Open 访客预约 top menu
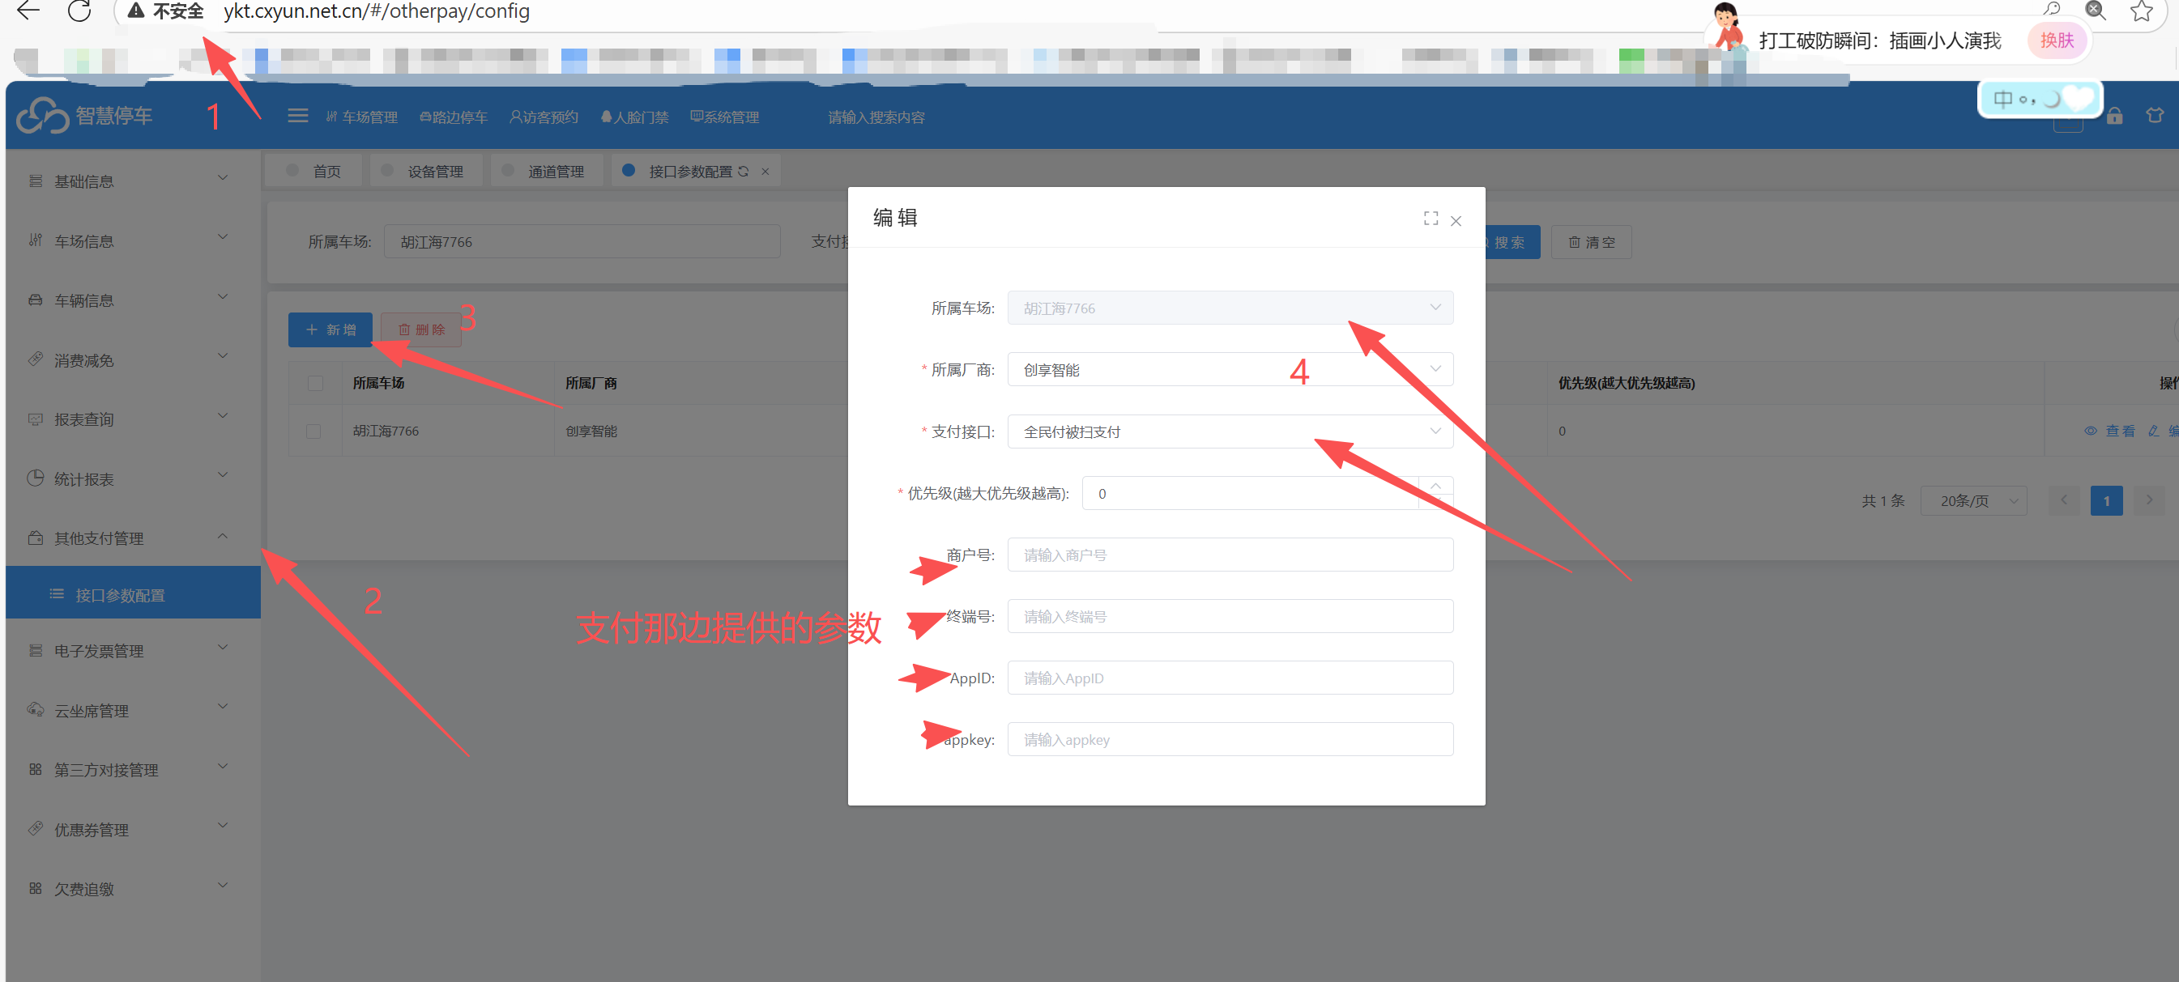The width and height of the screenshot is (2179, 982). 543,117
